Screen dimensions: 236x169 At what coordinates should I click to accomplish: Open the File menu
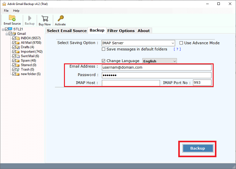(6, 11)
